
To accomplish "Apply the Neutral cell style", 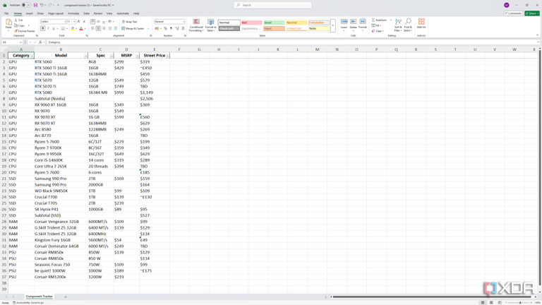I will [296, 23].
